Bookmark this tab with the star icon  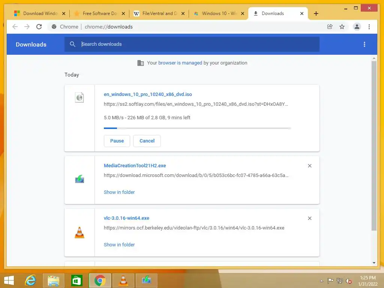342,27
